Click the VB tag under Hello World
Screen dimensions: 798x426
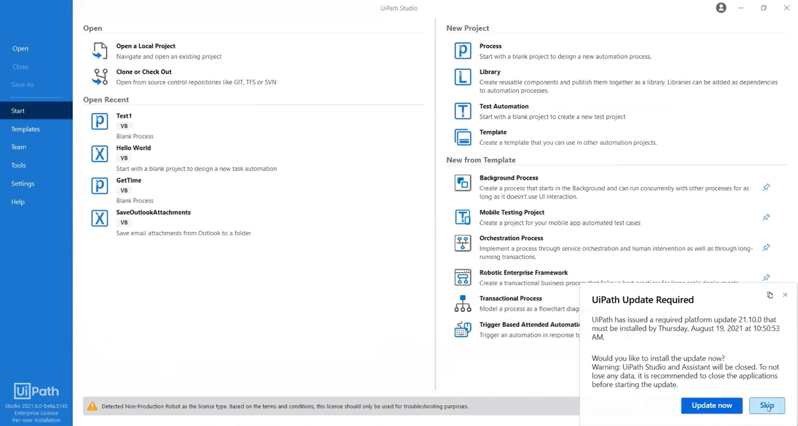(x=124, y=158)
